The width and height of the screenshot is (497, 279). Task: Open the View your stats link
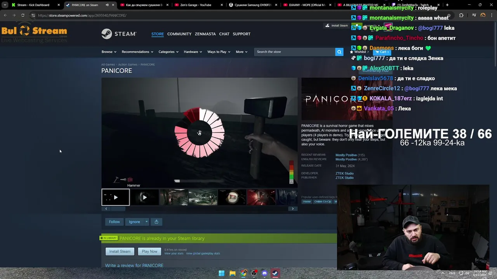pyautogui.click(x=174, y=253)
